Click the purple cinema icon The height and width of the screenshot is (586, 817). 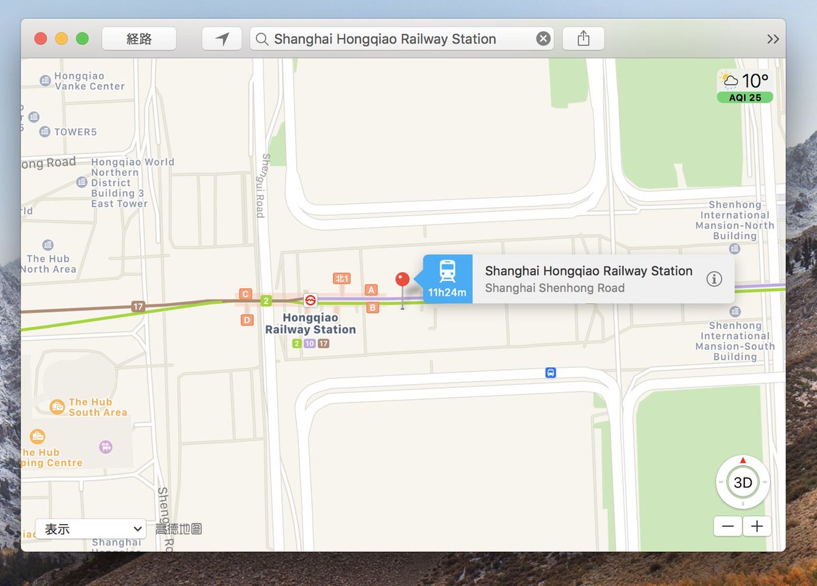(x=105, y=447)
